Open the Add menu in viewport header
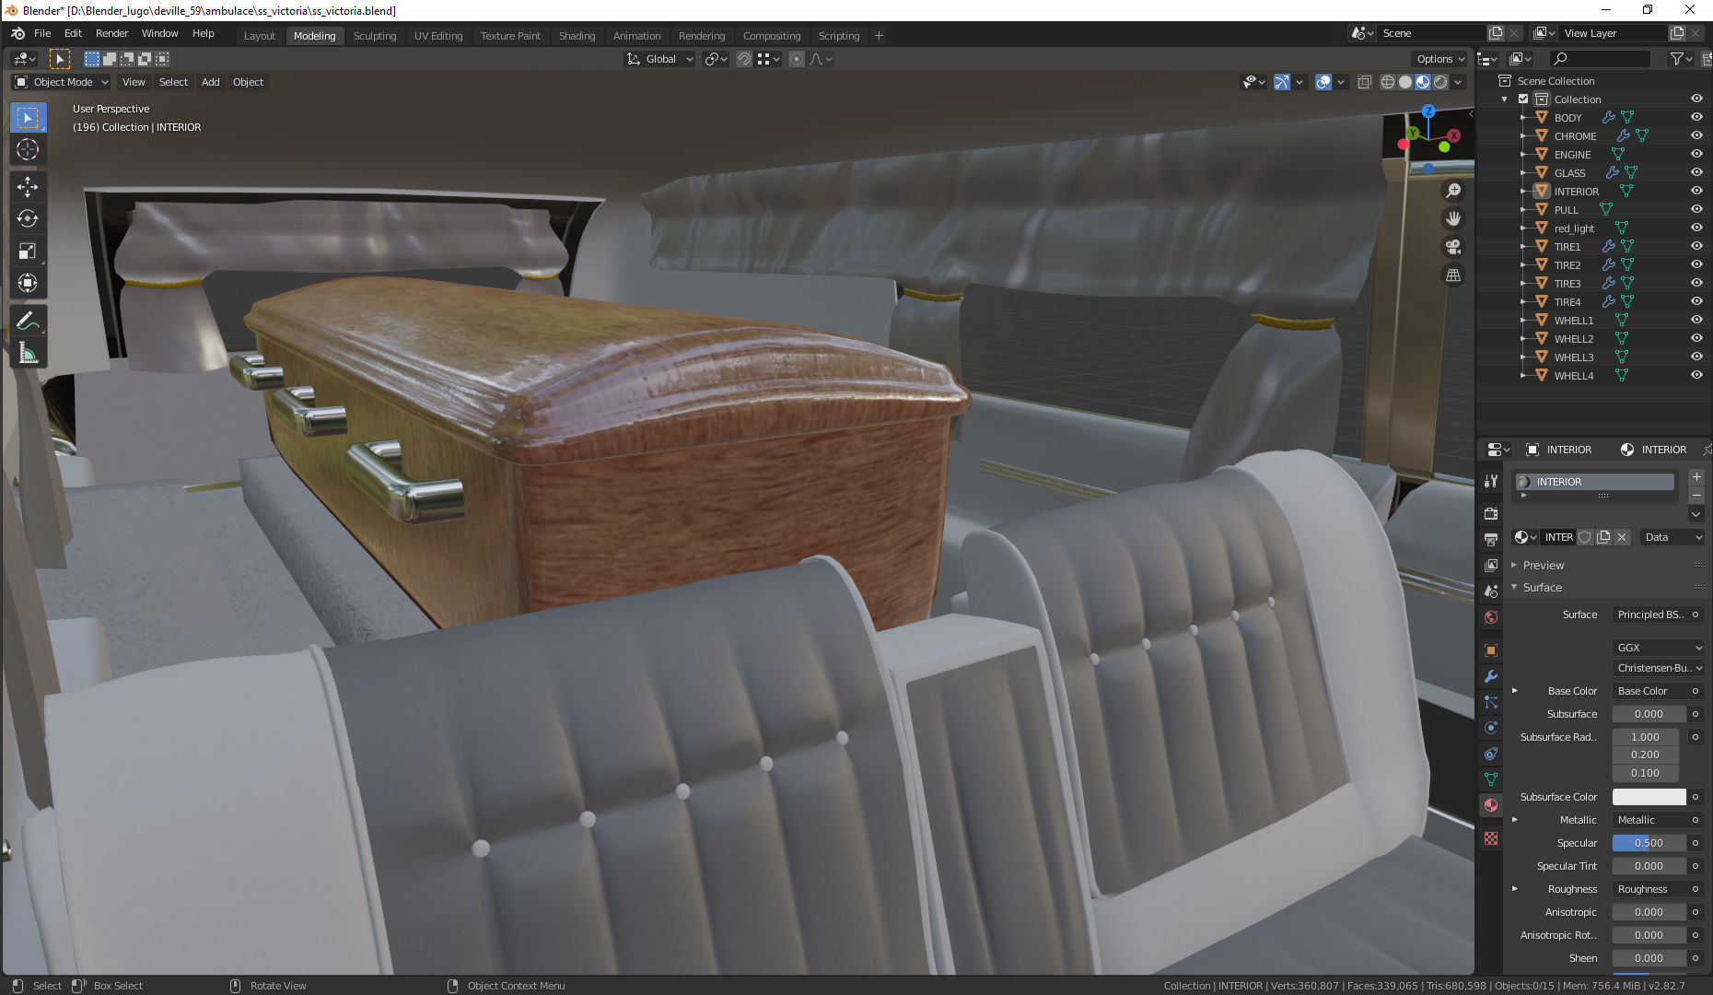 pyautogui.click(x=211, y=82)
